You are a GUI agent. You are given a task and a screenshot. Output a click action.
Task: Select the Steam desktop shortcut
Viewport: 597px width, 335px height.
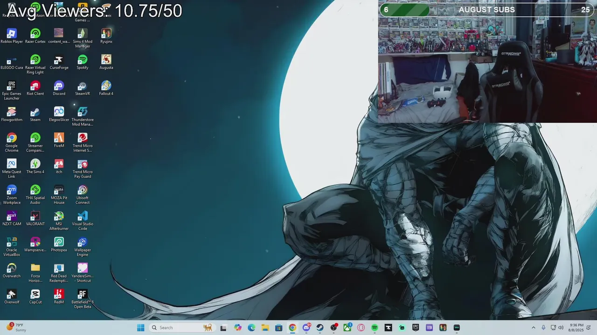pos(35,114)
